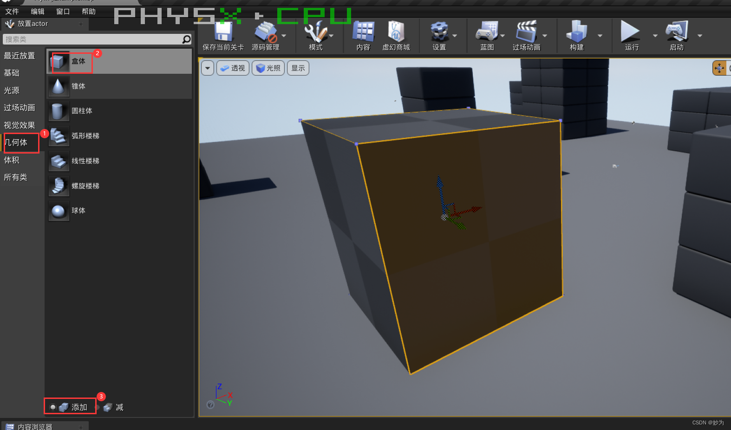Open the Perspective (透视) viewport button
The height and width of the screenshot is (430, 731).
click(233, 68)
